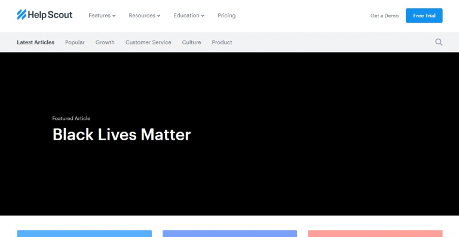
Task: Go to the Culture category tab
Action: pos(191,42)
